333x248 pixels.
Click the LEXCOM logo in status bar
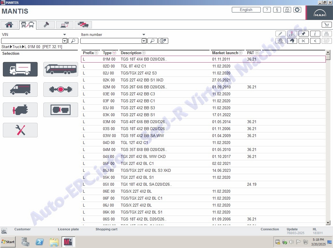coord(4,231)
